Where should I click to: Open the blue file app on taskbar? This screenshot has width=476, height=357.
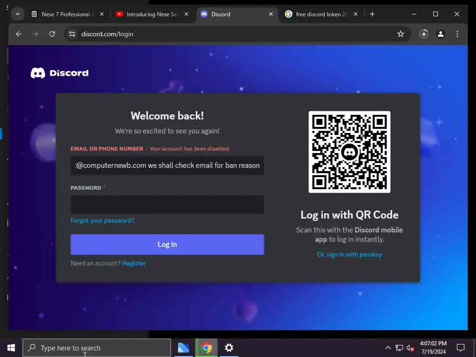[x=183, y=348]
